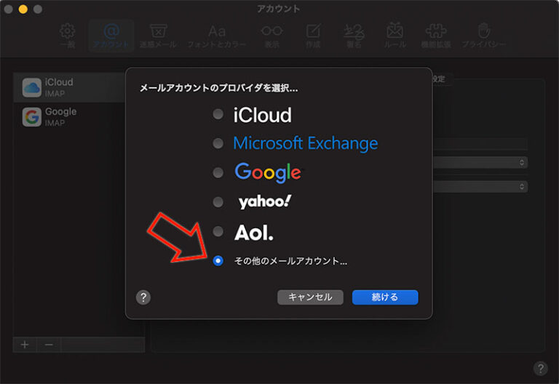Click the Aol. logo in provider list
Image resolution: width=559 pixels, height=384 pixels.
254,232
